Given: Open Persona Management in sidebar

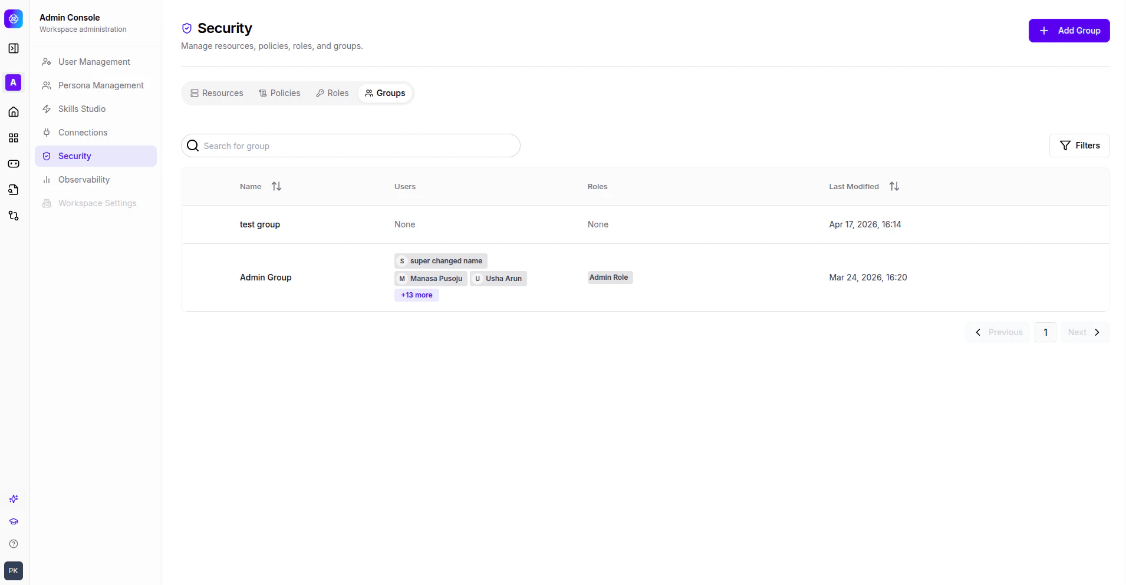Looking at the screenshot, I should (x=96, y=85).
